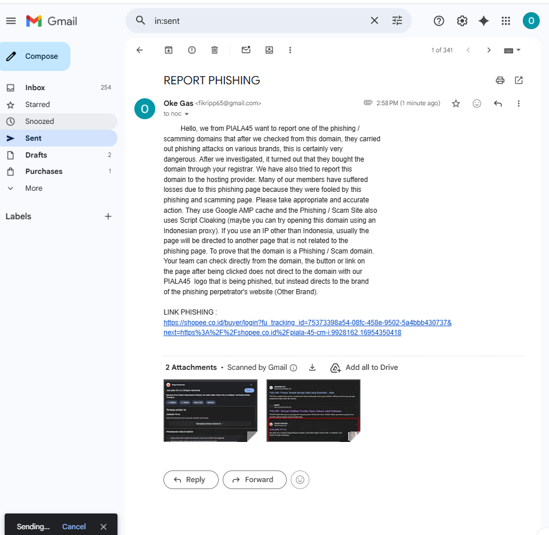Open the second attachment thumbnail

pyautogui.click(x=313, y=411)
